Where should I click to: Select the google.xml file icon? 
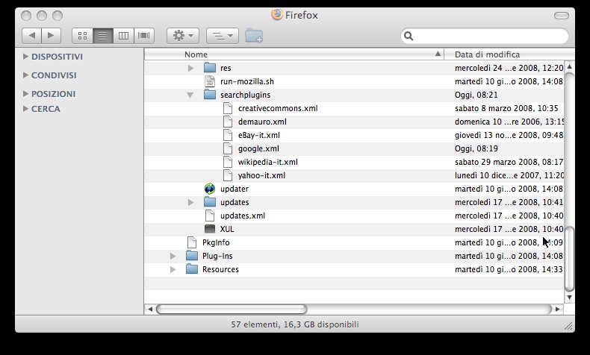coord(228,148)
